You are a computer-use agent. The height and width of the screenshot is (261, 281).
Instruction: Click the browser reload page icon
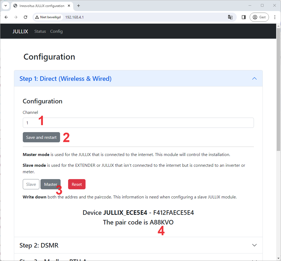(x=25, y=17)
